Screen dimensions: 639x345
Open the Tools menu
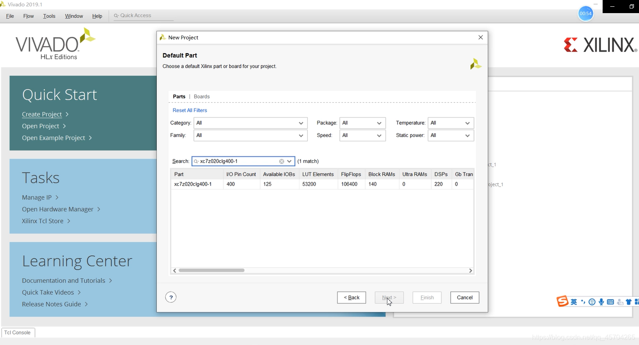pyautogui.click(x=49, y=16)
